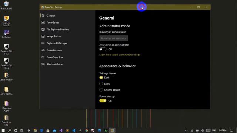
Task: Click the PowerRename icon in sidebar
Action: [43, 50]
